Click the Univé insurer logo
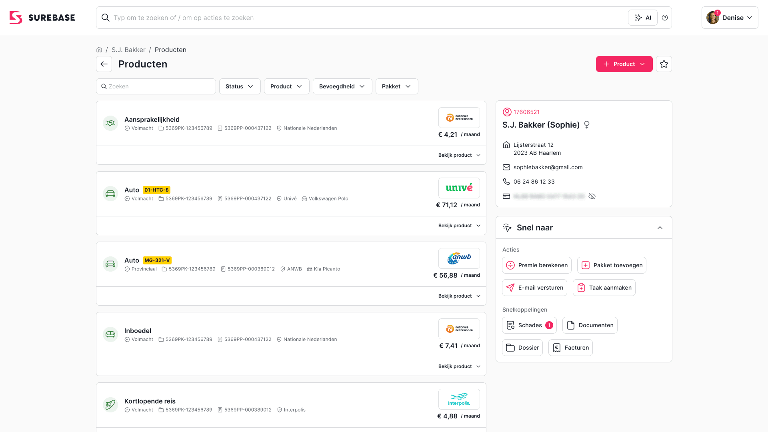The image size is (768, 432). [x=459, y=188]
